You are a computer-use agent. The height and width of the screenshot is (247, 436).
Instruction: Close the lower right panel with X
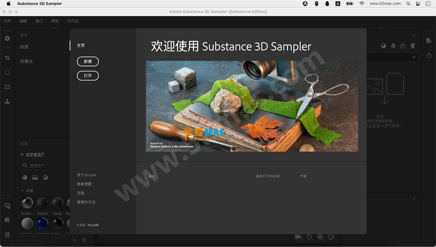pyautogui.click(x=414, y=199)
